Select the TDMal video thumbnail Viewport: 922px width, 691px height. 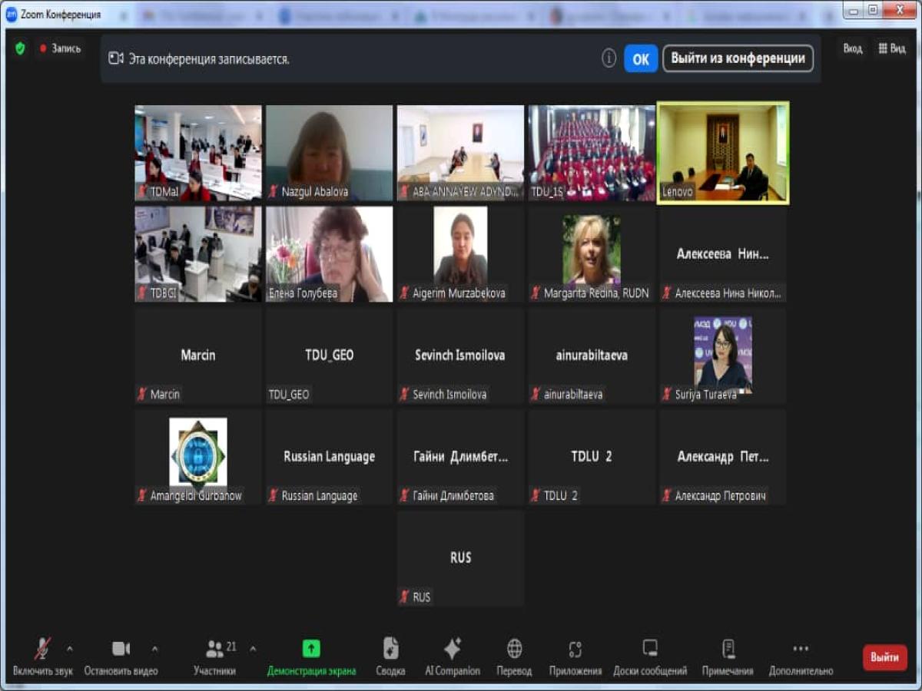(198, 153)
